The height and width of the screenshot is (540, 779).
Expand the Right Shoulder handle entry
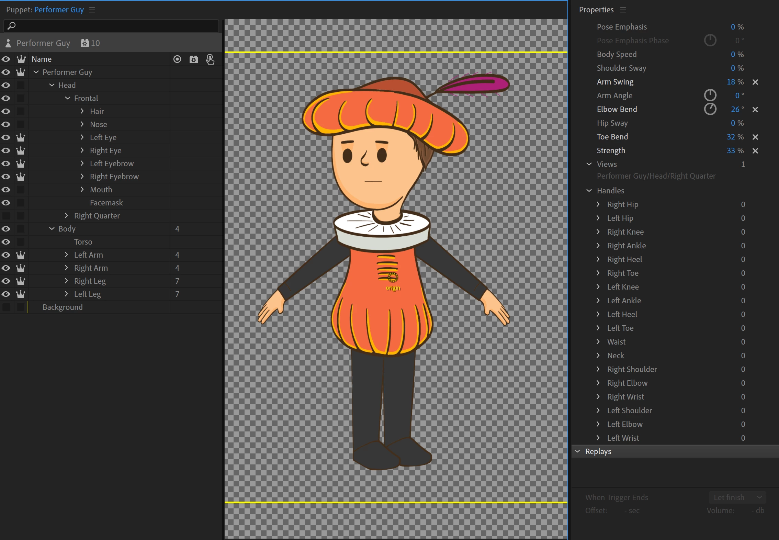coord(598,369)
